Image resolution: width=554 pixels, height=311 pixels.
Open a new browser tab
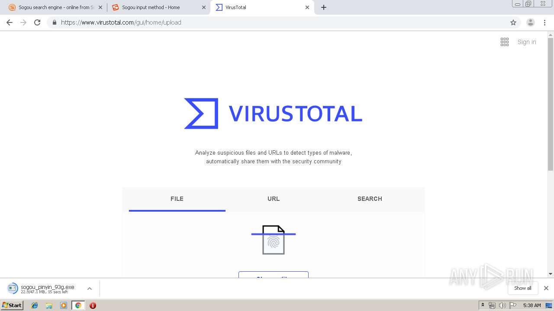(324, 7)
